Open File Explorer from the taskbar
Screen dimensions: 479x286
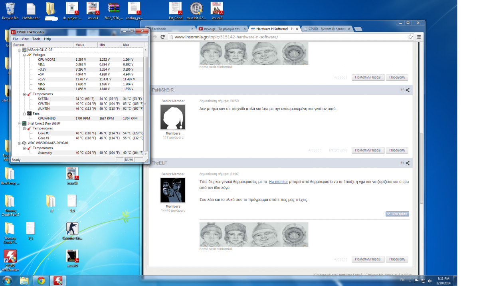[25, 280]
